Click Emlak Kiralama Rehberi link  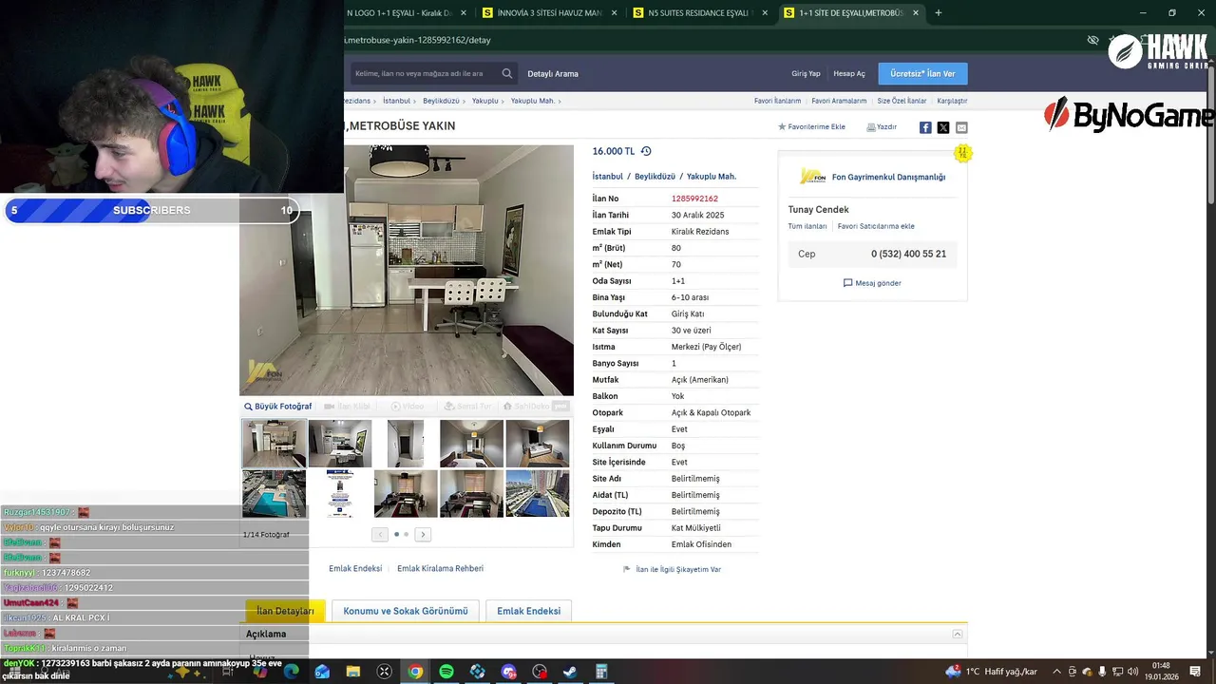click(x=440, y=568)
